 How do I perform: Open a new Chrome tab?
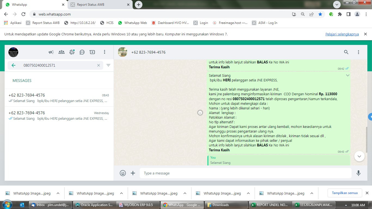139,5
